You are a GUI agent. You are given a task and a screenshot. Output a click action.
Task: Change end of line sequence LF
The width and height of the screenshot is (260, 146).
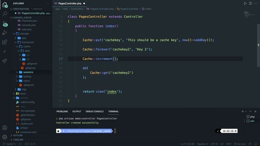(222, 144)
